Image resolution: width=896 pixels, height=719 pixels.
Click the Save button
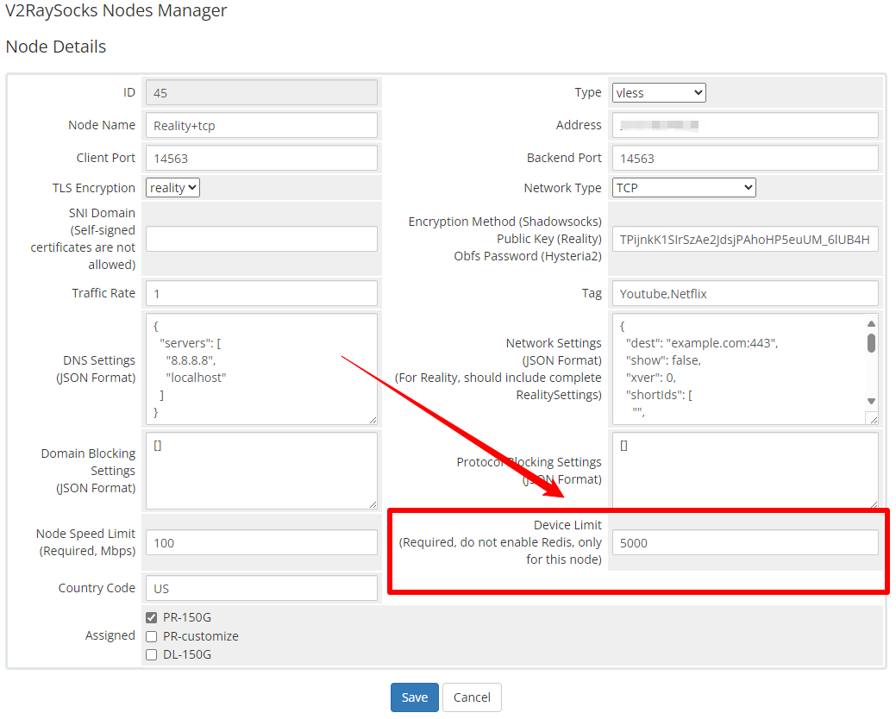tap(414, 697)
